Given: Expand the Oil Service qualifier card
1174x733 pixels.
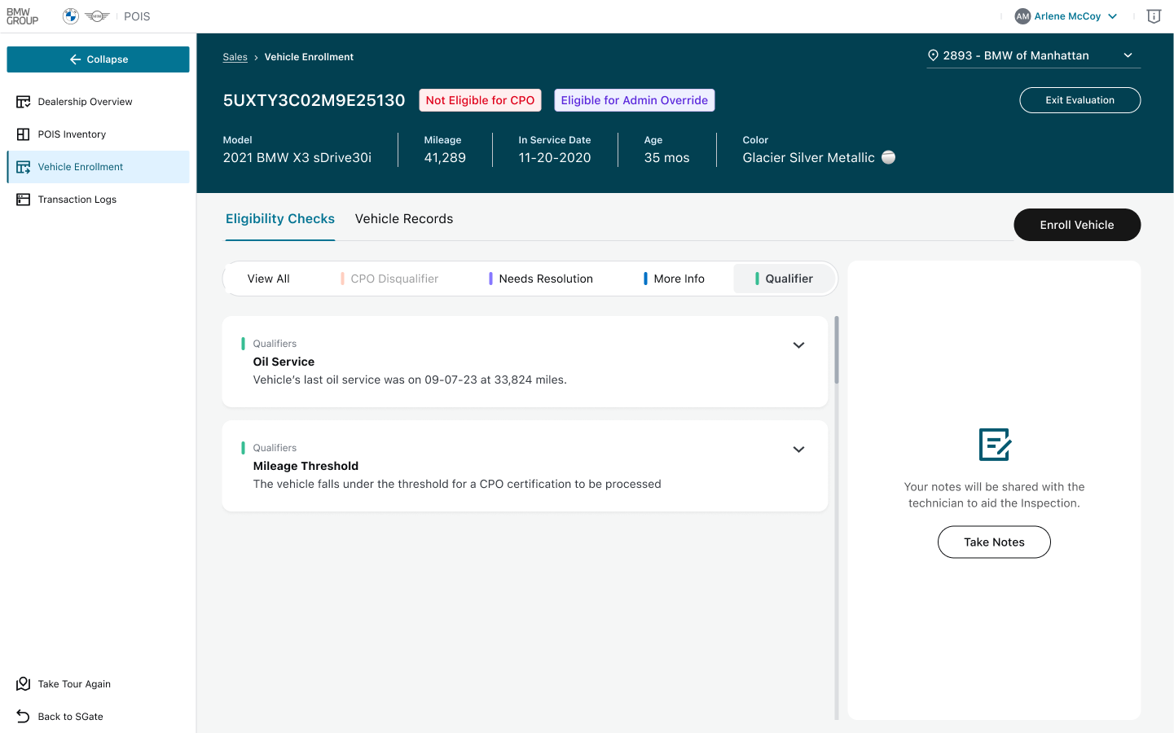Looking at the screenshot, I should [x=799, y=345].
